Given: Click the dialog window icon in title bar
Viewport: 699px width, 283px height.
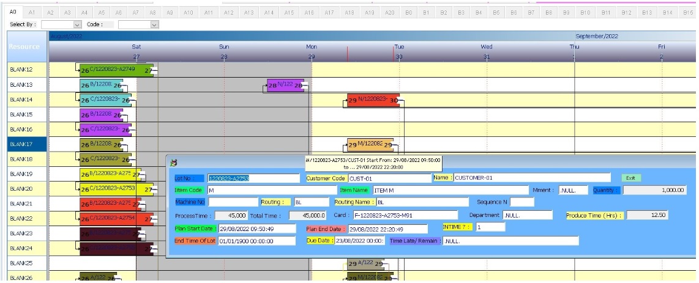Looking at the screenshot, I should pos(173,163).
